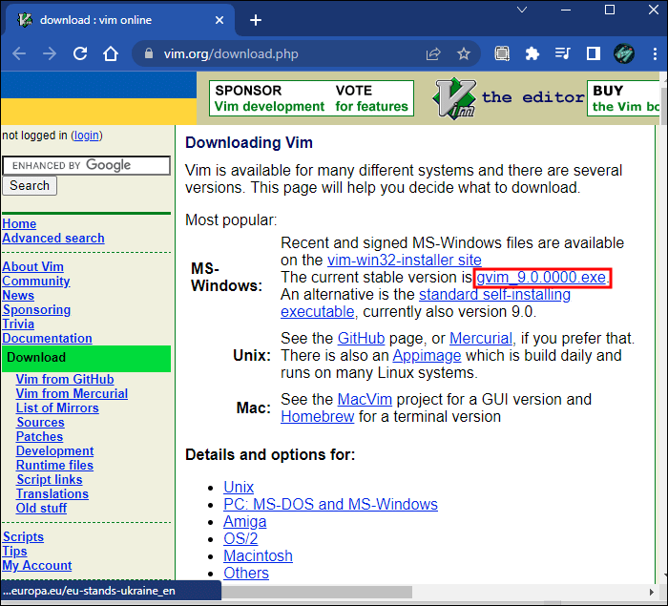Viewport: 668px width, 606px height.
Task: Open the Community link
Action: point(36,282)
